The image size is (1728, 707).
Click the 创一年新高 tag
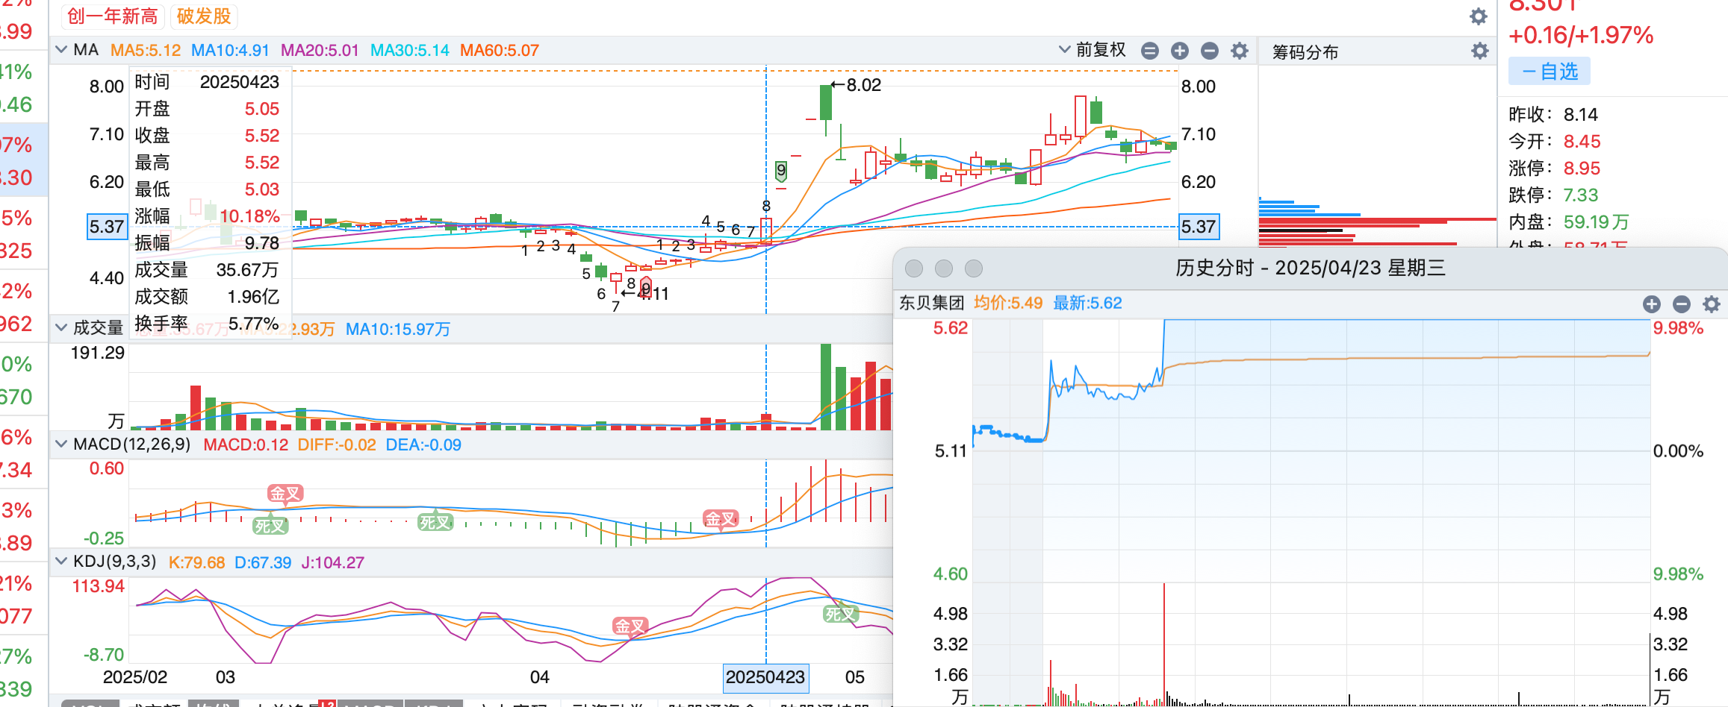(x=112, y=16)
